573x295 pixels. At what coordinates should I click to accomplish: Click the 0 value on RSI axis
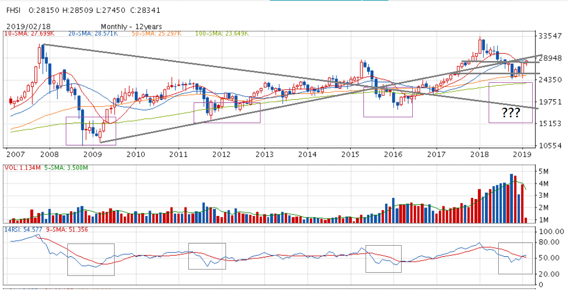(x=541, y=285)
